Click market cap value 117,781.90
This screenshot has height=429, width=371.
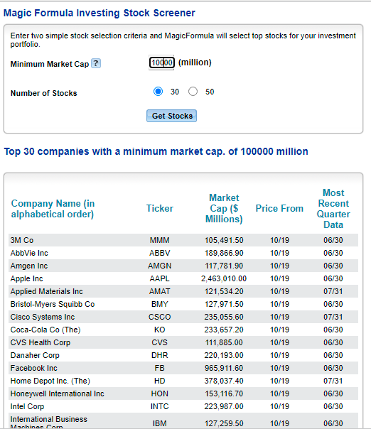(224, 266)
